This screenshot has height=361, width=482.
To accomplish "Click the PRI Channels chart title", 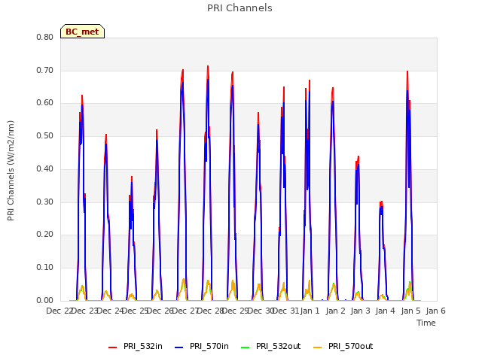I will tap(239, 8).
